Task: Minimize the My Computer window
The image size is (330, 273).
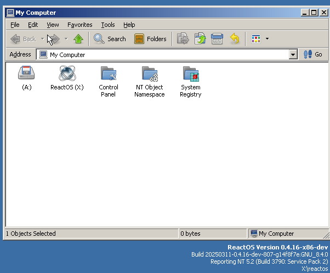Action: [x=305, y=13]
